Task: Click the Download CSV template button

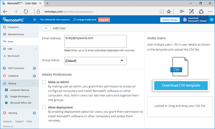Action: click(181, 85)
